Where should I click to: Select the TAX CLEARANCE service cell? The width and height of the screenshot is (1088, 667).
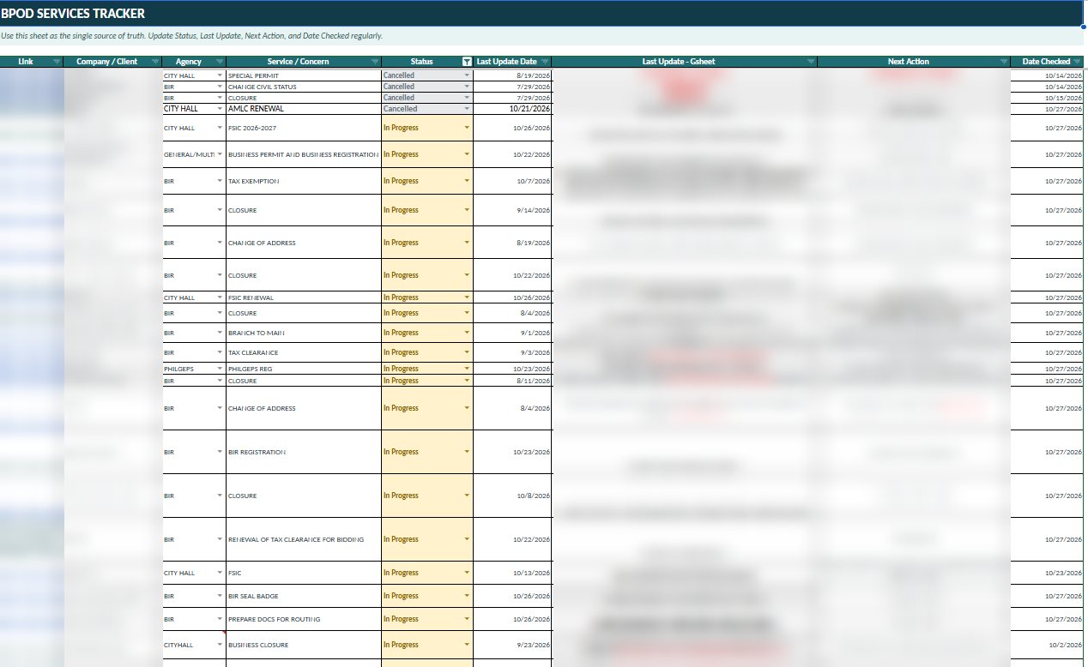[x=304, y=352]
